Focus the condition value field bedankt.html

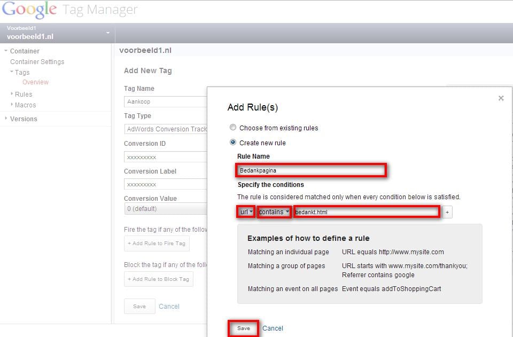[367, 212]
